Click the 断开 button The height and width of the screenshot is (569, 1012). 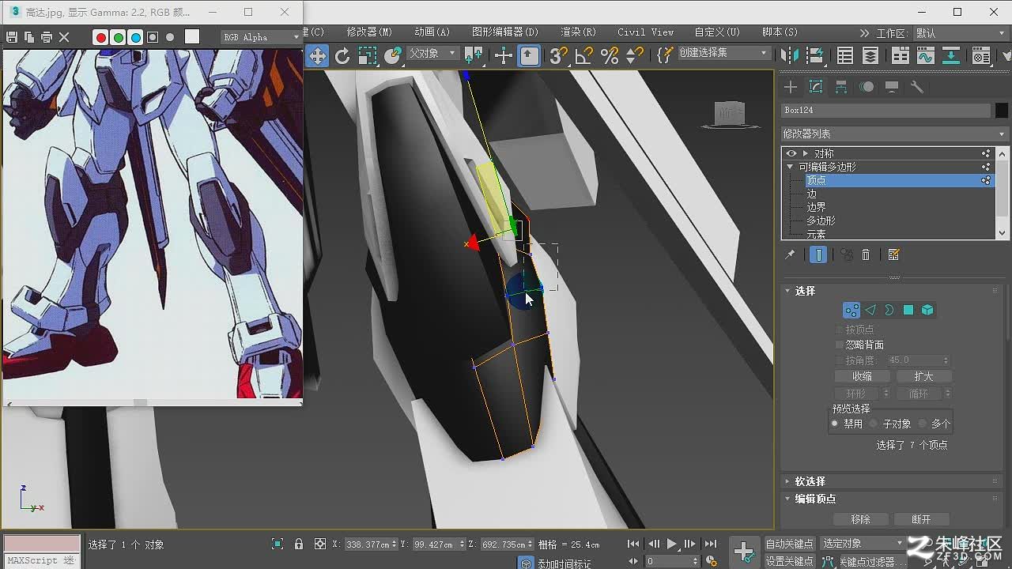click(x=921, y=519)
